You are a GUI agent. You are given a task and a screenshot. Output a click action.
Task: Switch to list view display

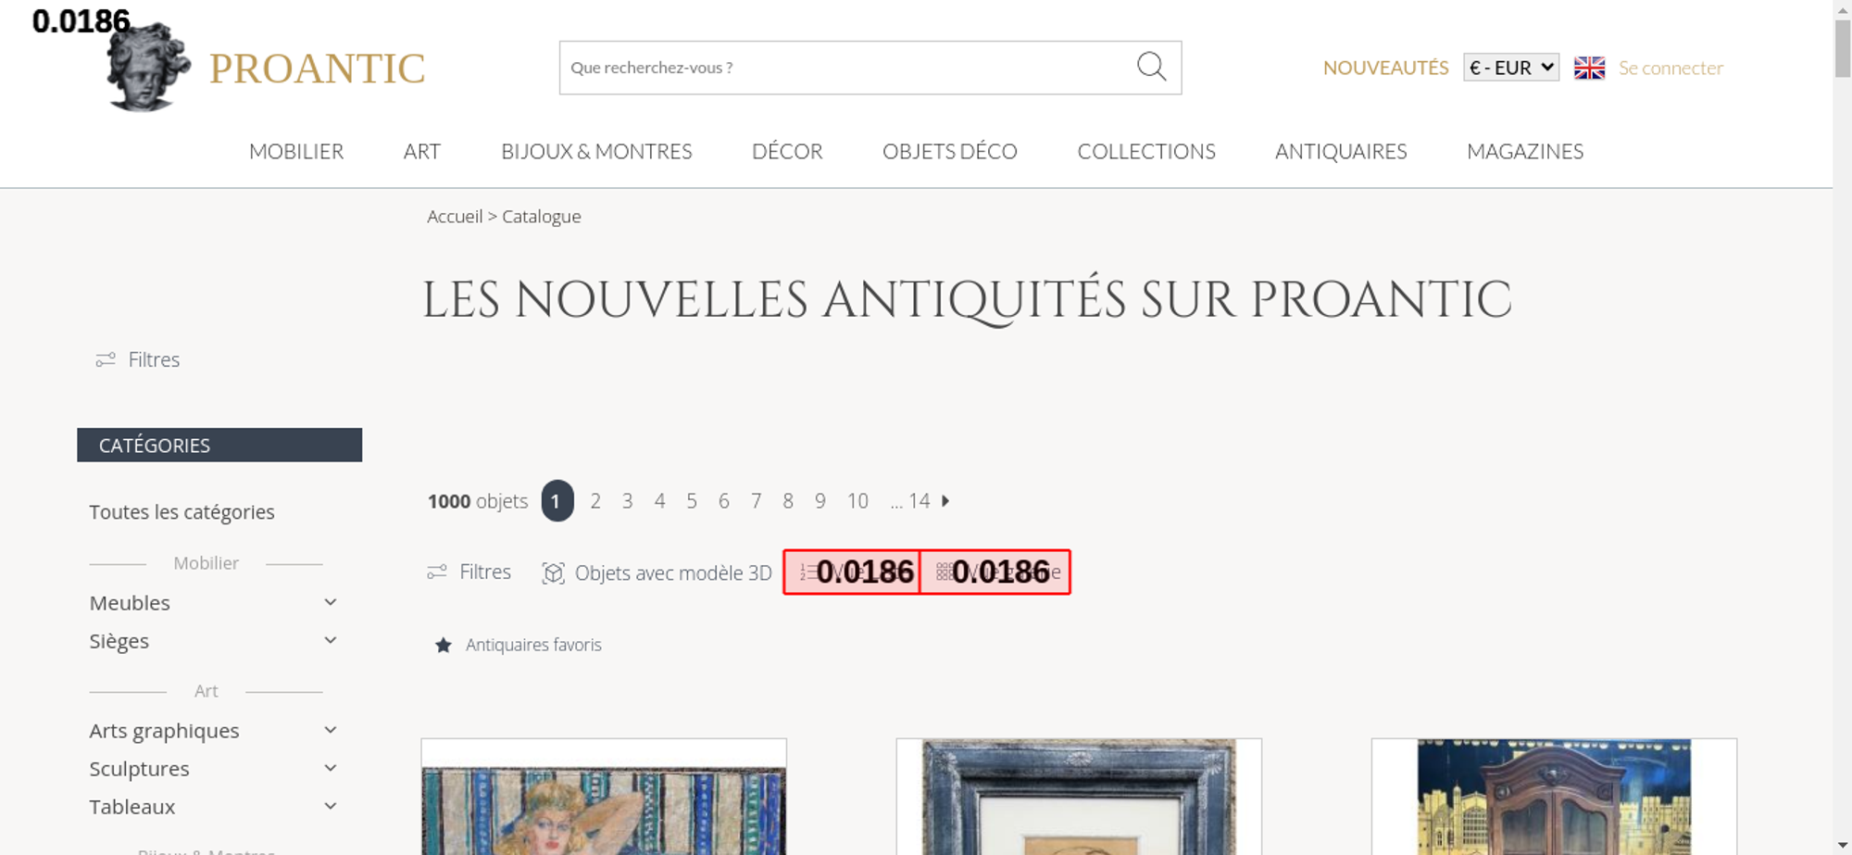tap(852, 572)
